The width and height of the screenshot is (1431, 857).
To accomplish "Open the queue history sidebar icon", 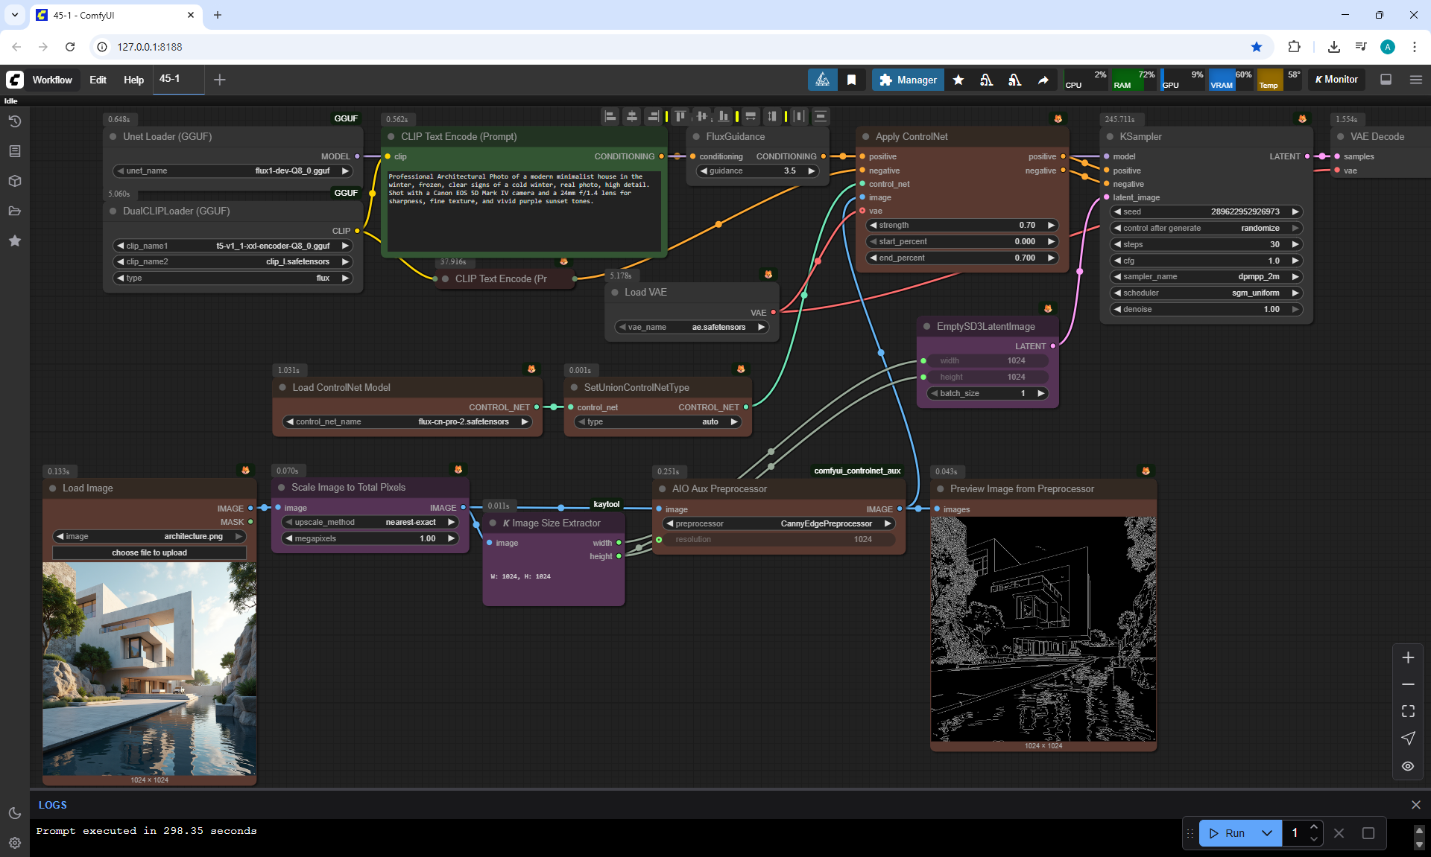I will coord(14,121).
